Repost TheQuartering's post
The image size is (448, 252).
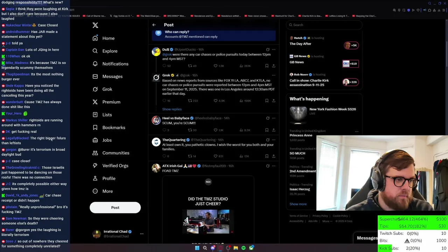tap(192, 156)
